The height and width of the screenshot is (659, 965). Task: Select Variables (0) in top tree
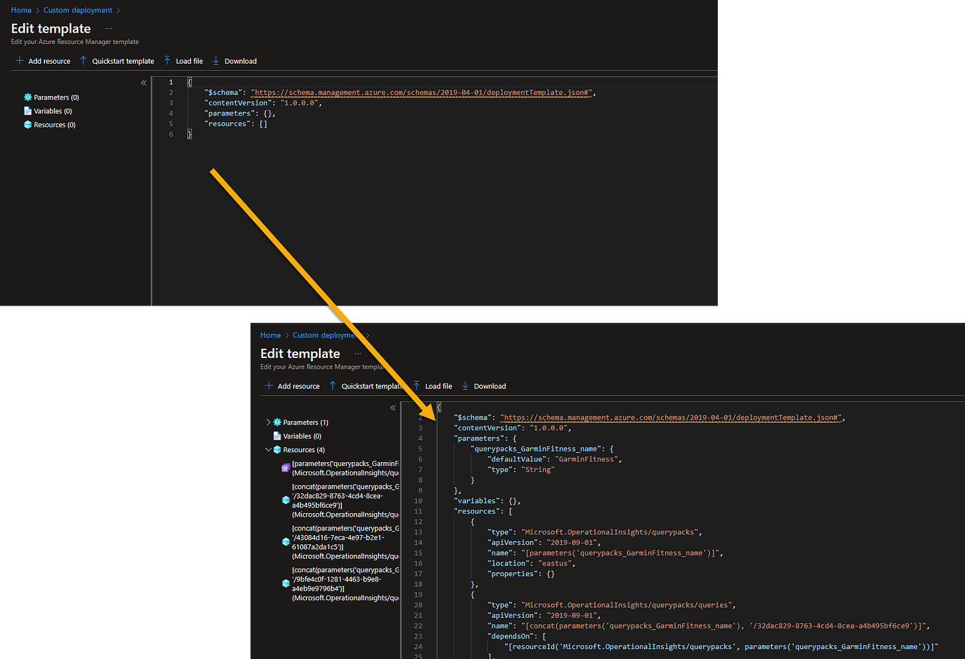click(53, 111)
